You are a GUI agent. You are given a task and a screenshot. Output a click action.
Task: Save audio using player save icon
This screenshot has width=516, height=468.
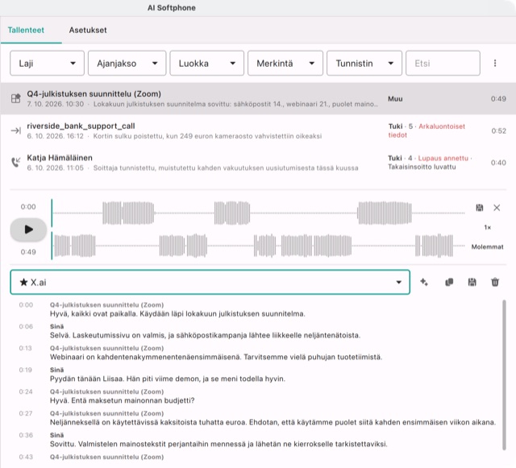pyautogui.click(x=480, y=208)
